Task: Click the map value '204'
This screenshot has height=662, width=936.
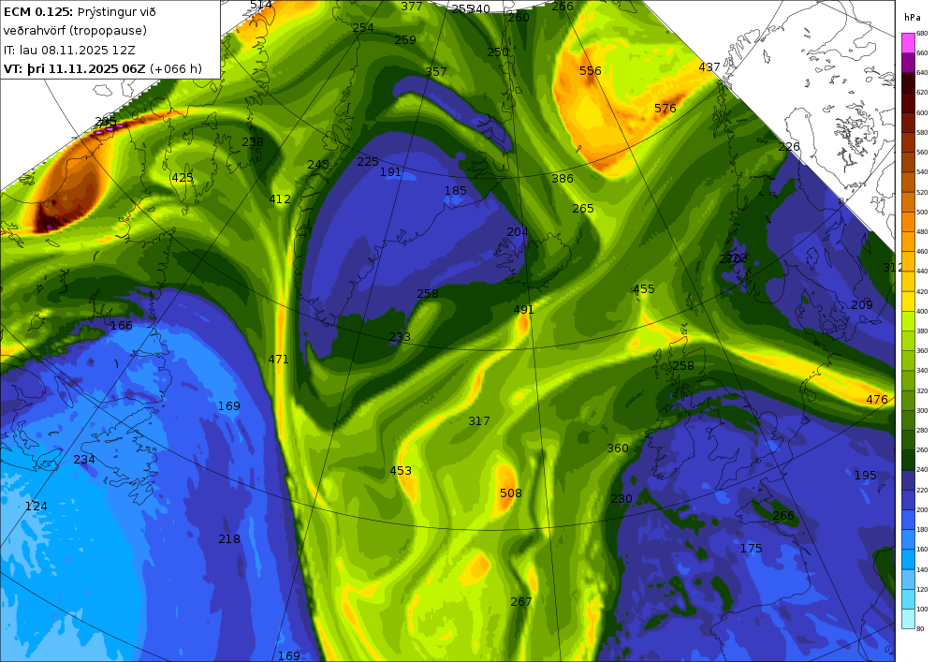Action: (x=518, y=232)
